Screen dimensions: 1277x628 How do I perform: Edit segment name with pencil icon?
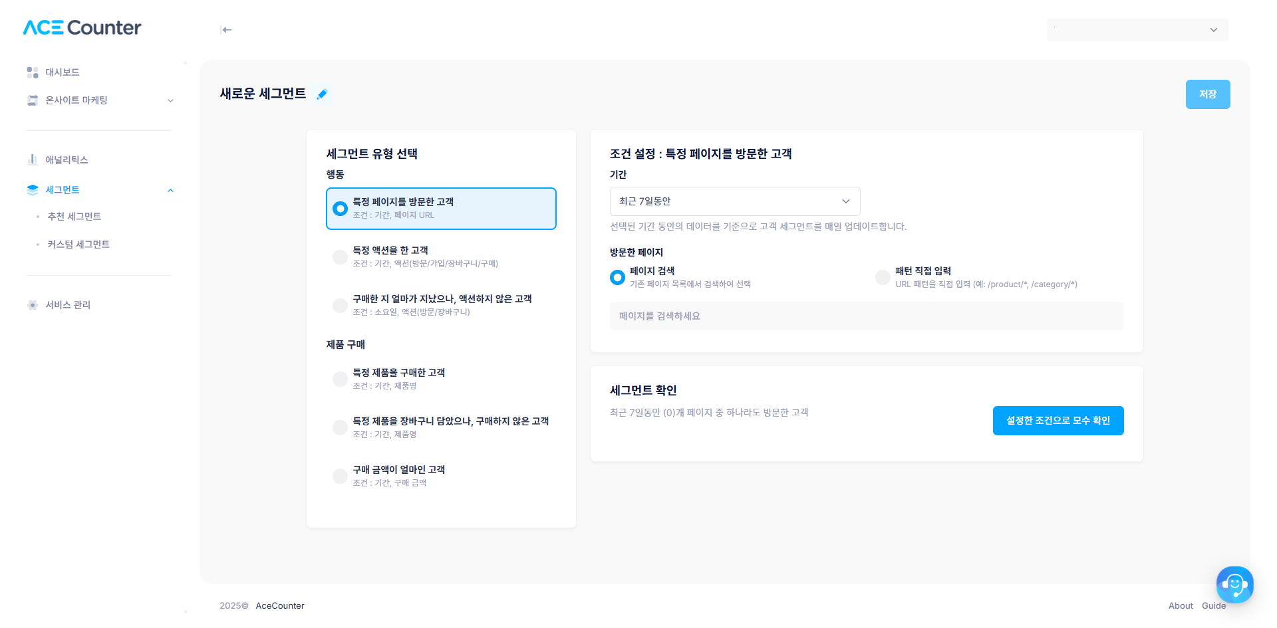tap(323, 94)
